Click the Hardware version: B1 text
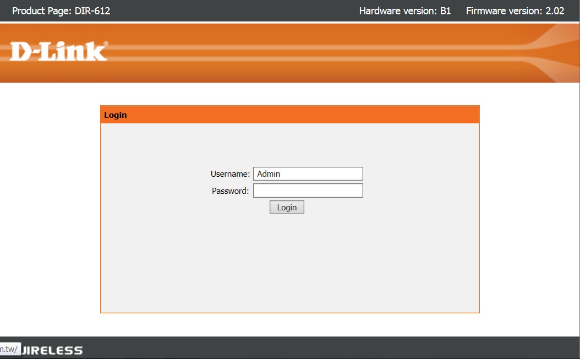 404,10
